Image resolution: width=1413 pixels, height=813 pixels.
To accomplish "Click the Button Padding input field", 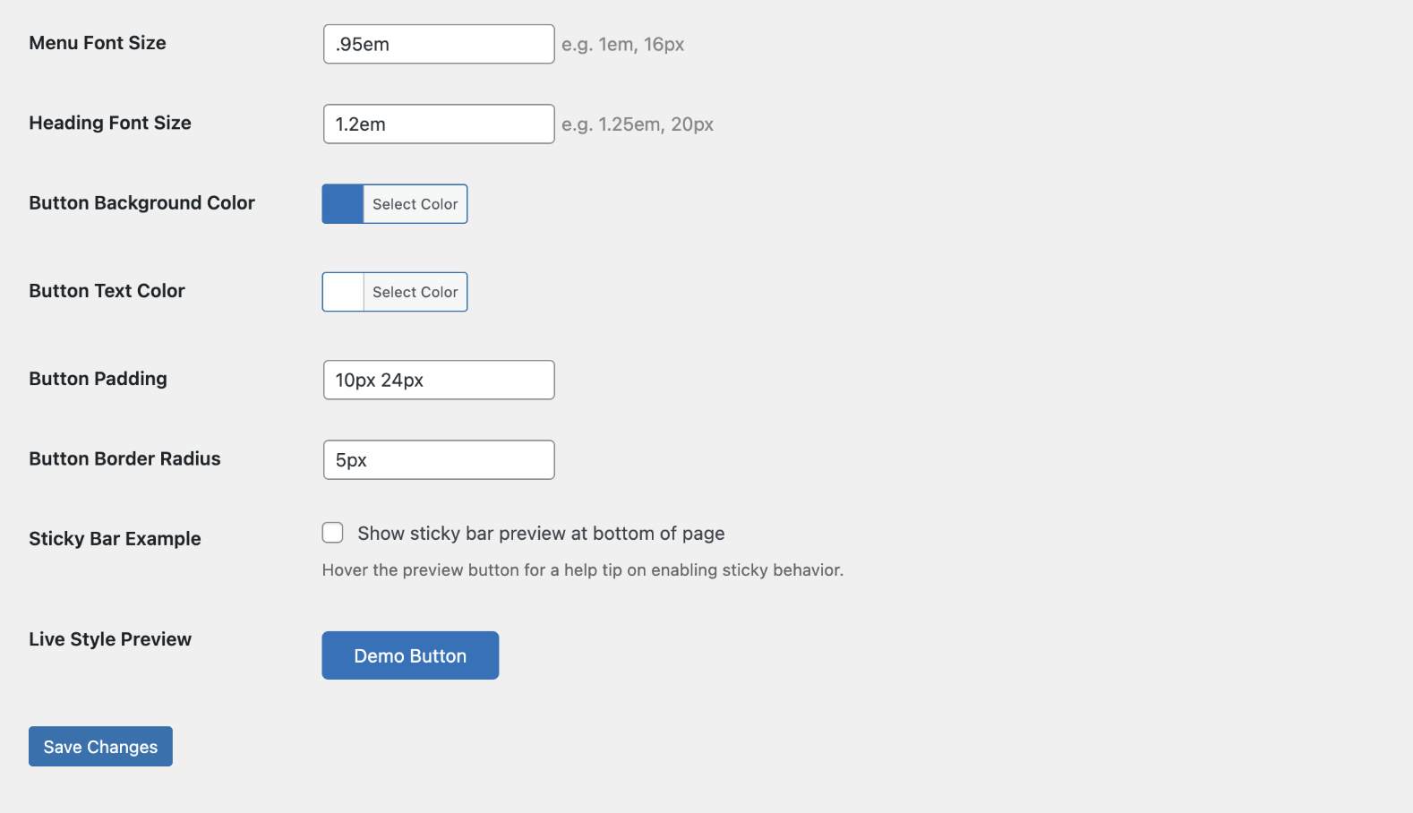I will (439, 380).
